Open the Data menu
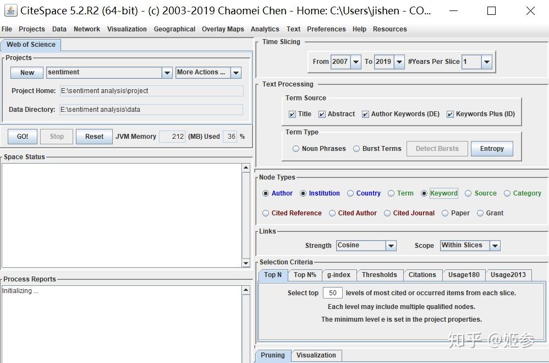This screenshot has height=363, width=549. coord(59,29)
